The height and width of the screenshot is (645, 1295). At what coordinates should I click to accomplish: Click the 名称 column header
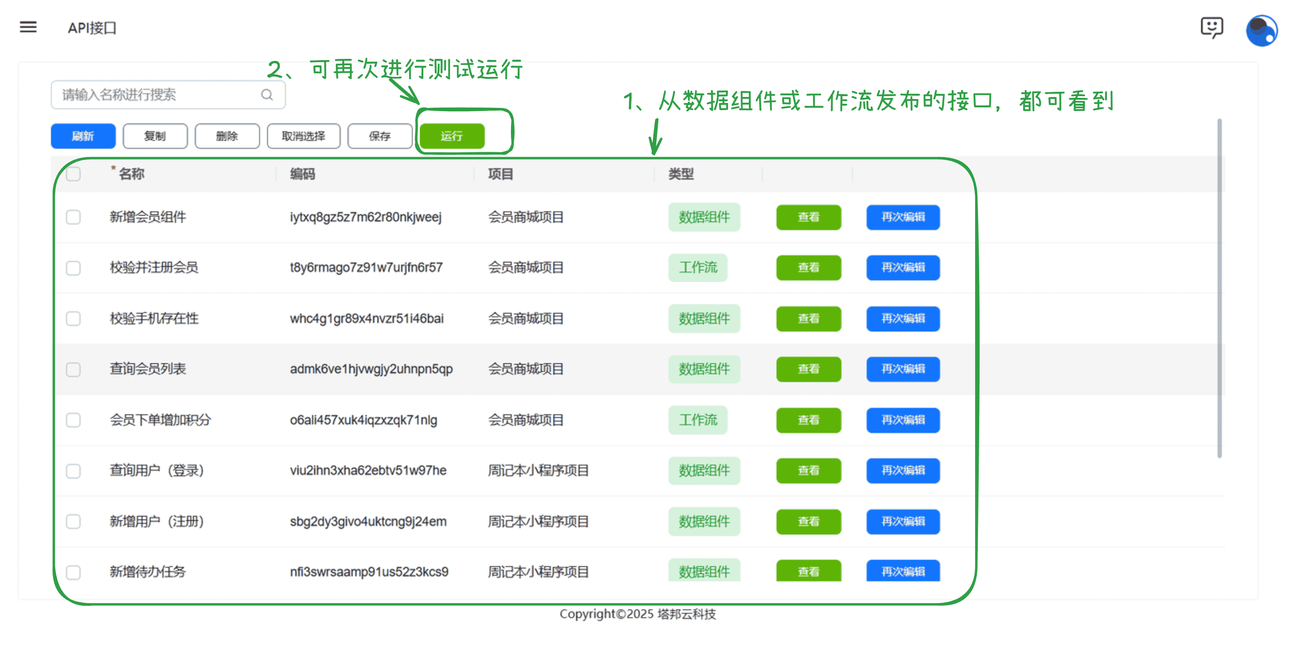point(131,174)
